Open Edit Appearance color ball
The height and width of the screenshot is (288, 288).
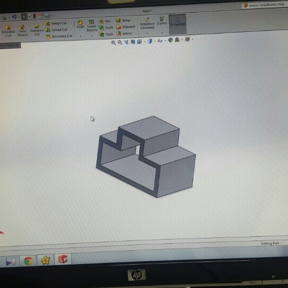(171, 40)
